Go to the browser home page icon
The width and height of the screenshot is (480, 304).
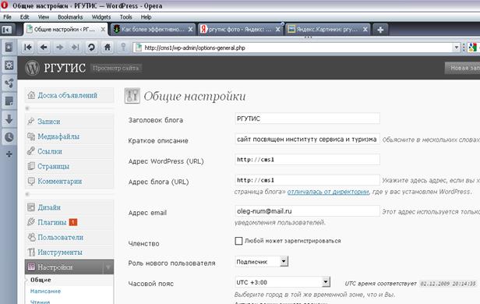[x=108, y=47]
